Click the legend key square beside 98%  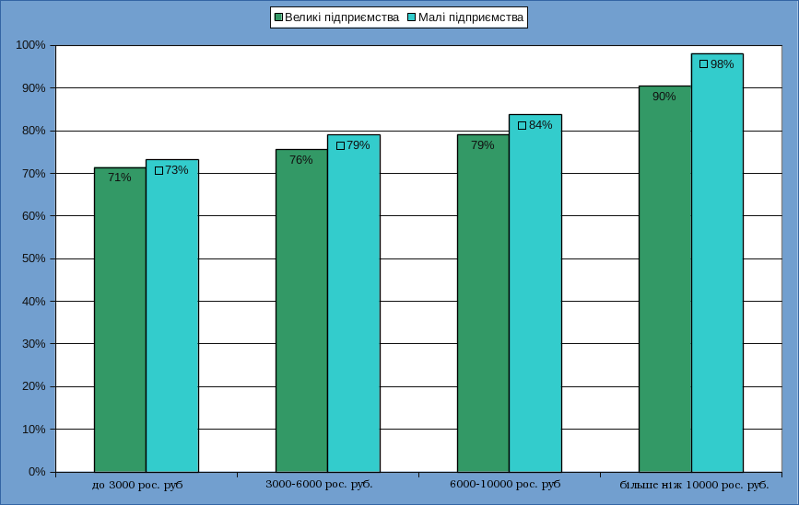[x=703, y=64]
